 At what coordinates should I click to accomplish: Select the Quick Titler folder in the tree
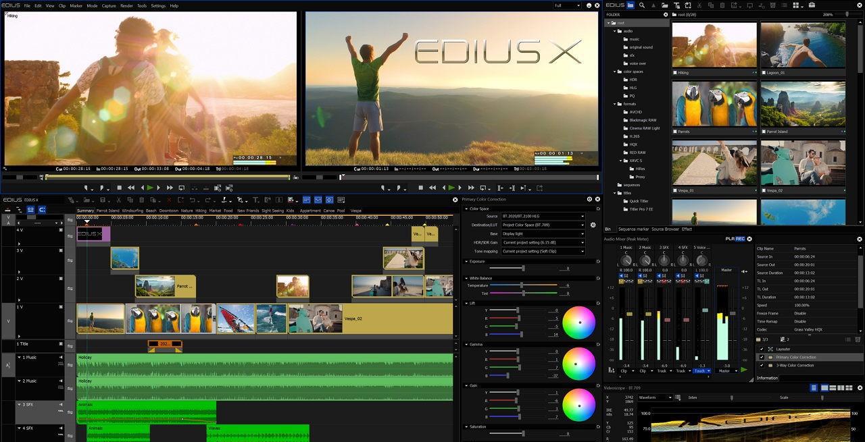(x=639, y=201)
